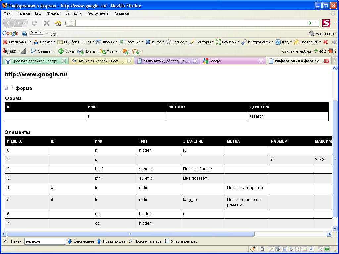This screenshot has width=339, height=254.
Task: Click the Yandex 'Войти' login button
Action: click(x=67, y=51)
